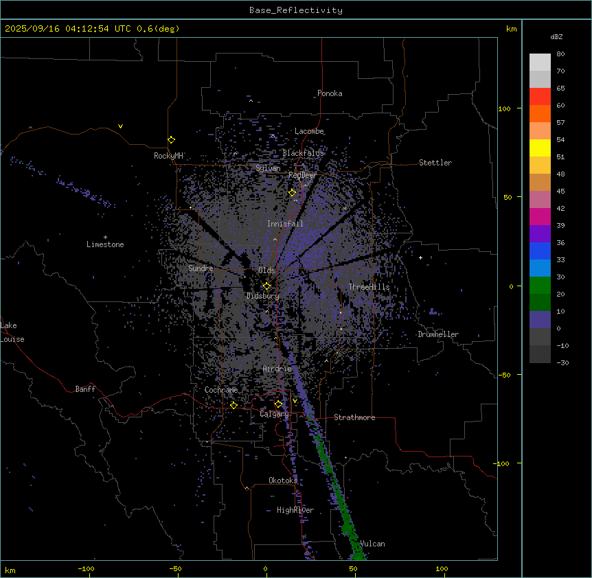Click the yellow marker beside Cochrane
This screenshot has width=592, height=578.
(x=234, y=405)
